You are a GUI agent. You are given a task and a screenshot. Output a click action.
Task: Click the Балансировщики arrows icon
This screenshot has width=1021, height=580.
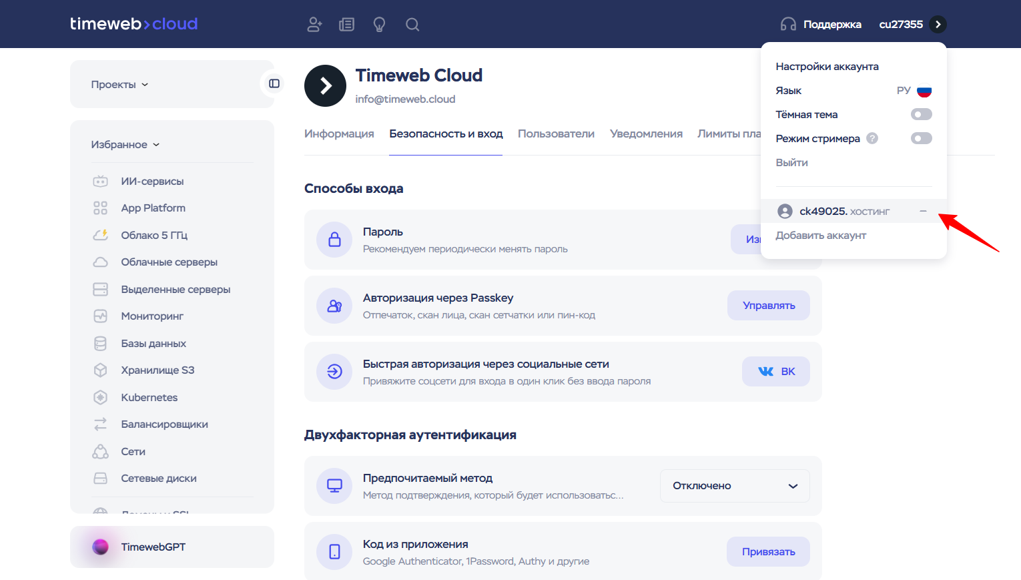pos(100,424)
